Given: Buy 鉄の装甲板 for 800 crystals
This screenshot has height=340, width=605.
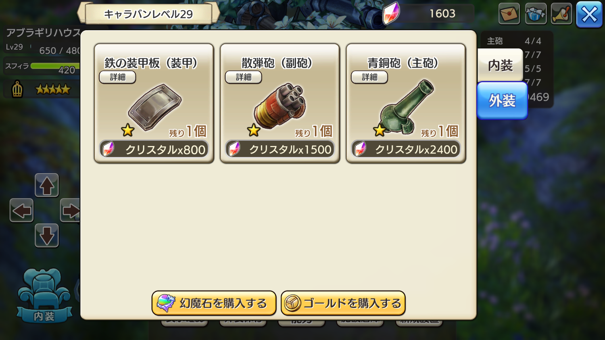Looking at the screenshot, I should (154, 149).
